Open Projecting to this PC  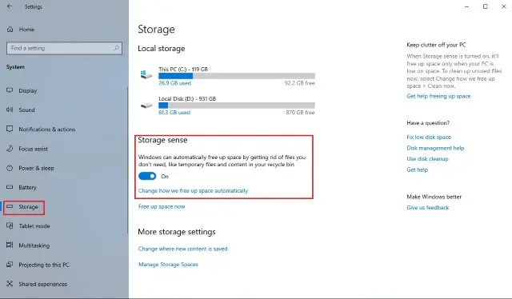pos(44,265)
